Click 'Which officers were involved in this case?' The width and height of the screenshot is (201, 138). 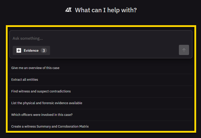click(x=42, y=115)
